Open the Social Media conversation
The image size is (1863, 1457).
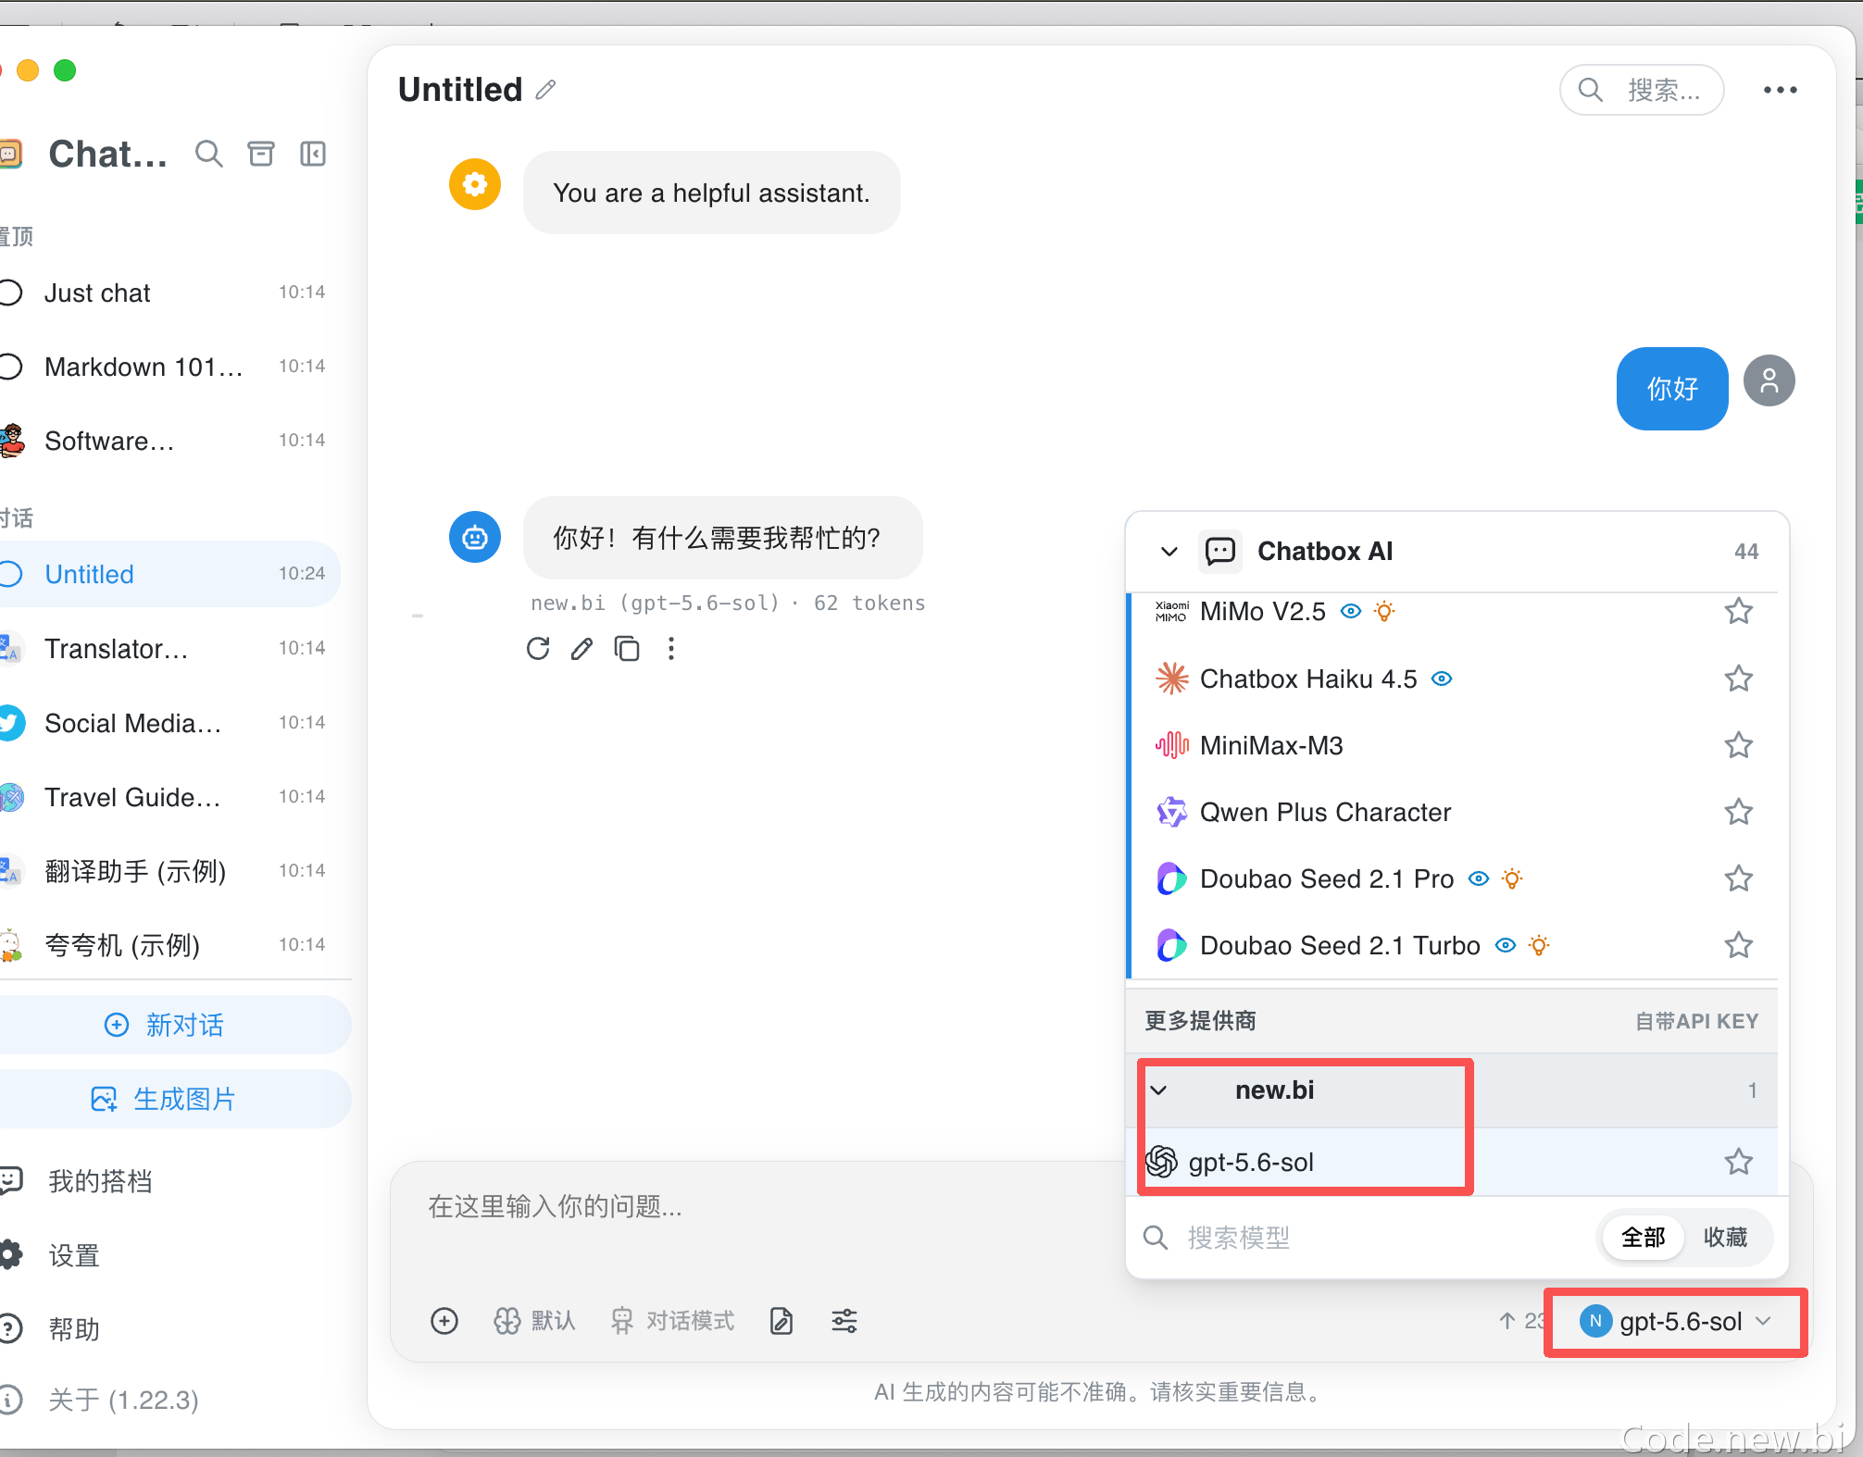pyautogui.click(x=169, y=722)
